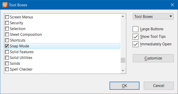
Task: Click the Customize button
Action: [x=153, y=58]
